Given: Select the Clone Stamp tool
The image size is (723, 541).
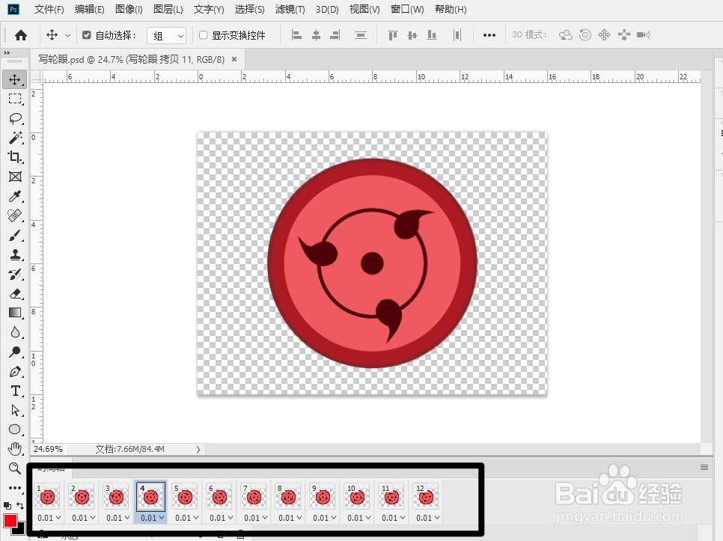Looking at the screenshot, I should pyautogui.click(x=15, y=255).
